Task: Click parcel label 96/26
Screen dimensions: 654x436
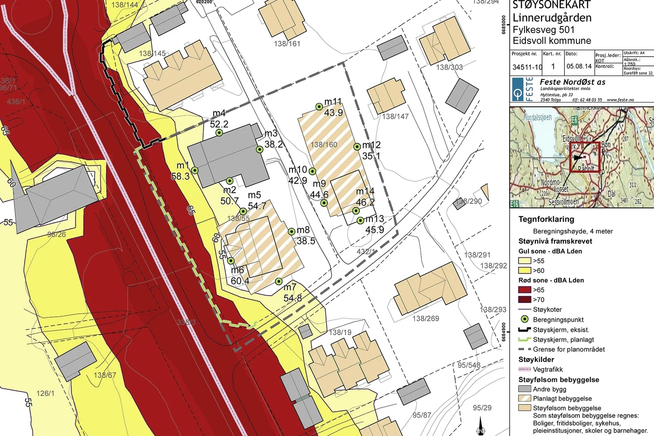Action: click(x=57, y=234)
